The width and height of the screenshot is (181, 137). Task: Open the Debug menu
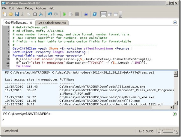point(29,8)
